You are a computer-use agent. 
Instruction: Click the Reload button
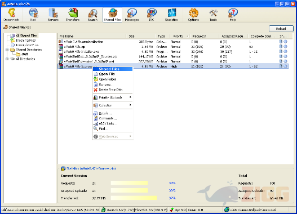point(281,29)
